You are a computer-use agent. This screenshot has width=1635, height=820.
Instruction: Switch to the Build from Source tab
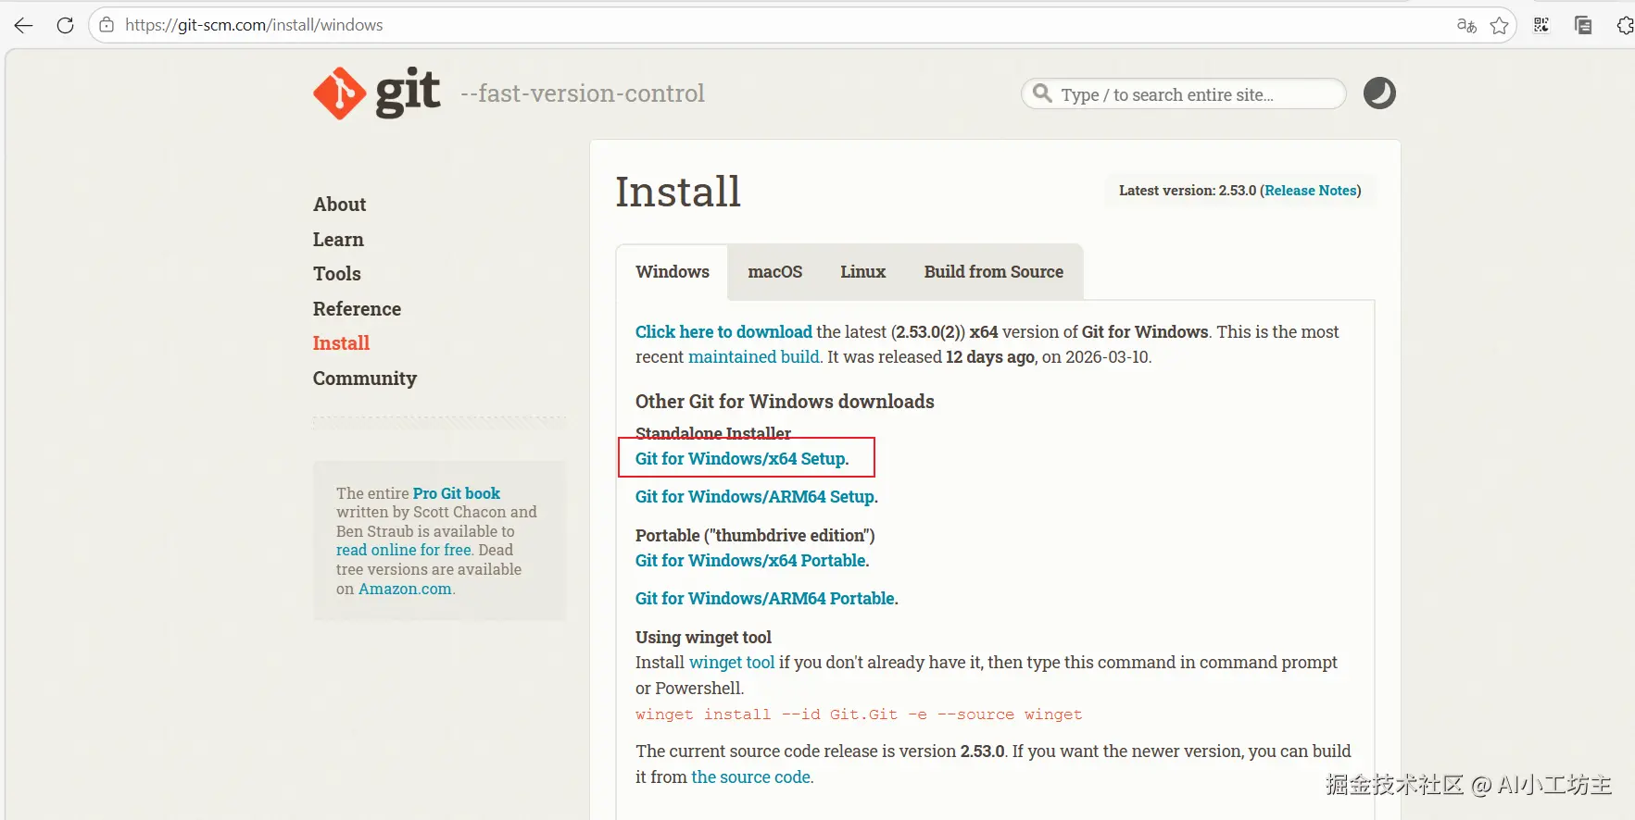tap(994, 272)
